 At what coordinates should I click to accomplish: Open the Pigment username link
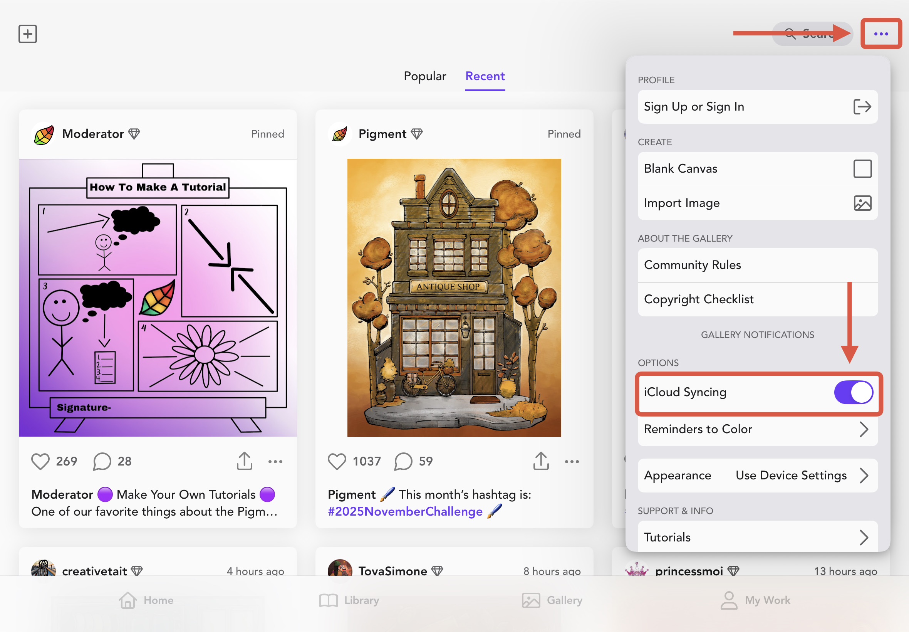click(382, 134)
